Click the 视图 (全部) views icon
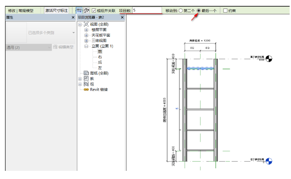291x179 pixels. pos(86,24)
